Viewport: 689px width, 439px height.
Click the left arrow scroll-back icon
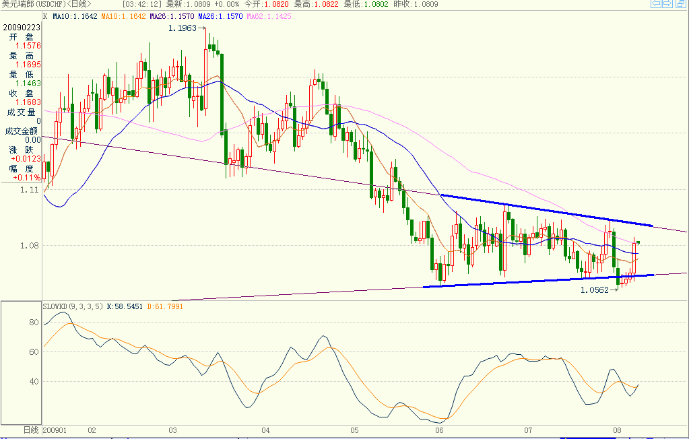tap(655, 3)
